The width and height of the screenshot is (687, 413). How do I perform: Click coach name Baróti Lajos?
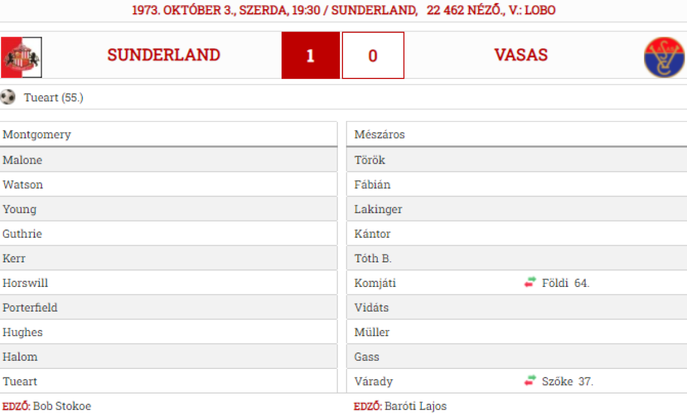click(x=415, y=406)
